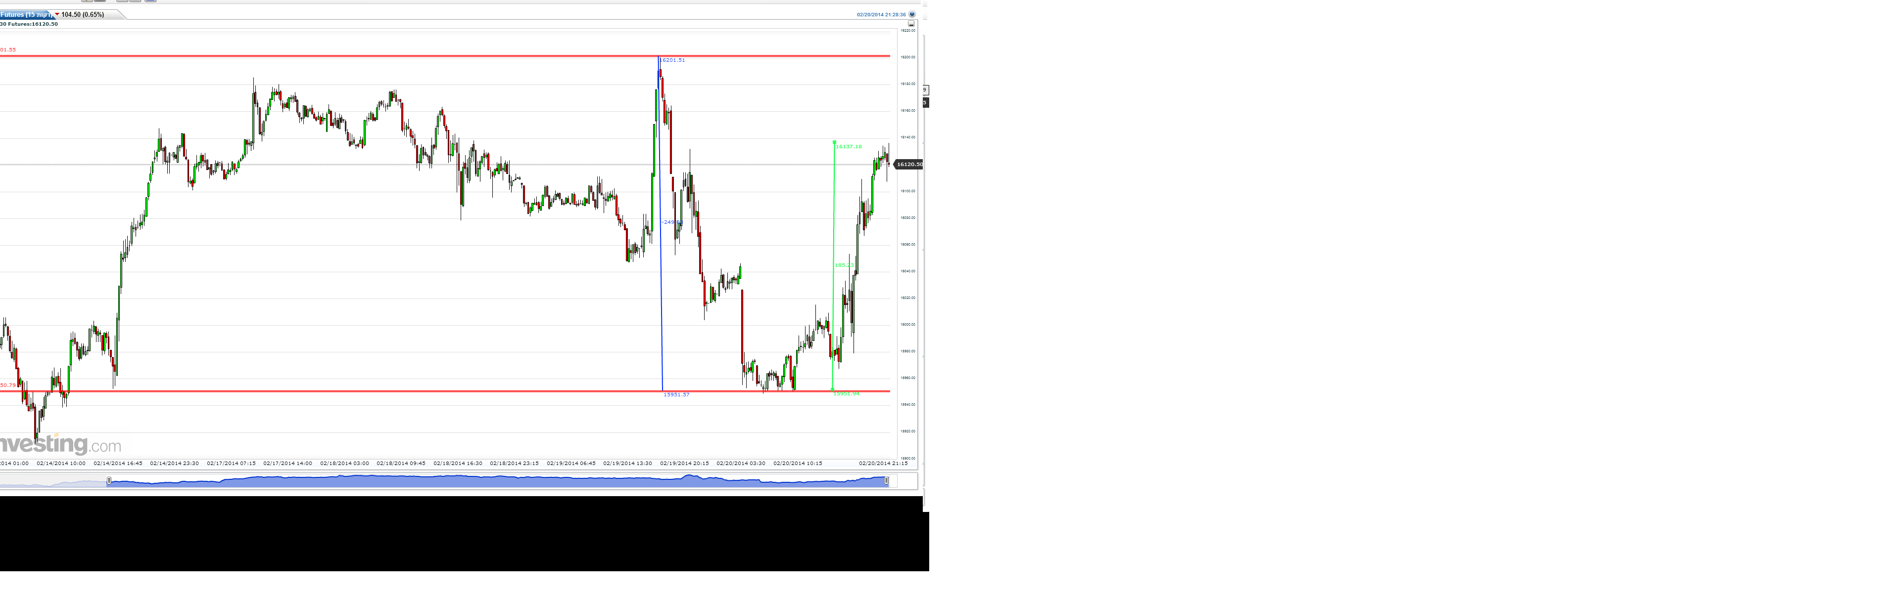Viewport: 1900px width, 593px height.
Task: Grab the left handle of the range navigator
Action: [109, 481]
